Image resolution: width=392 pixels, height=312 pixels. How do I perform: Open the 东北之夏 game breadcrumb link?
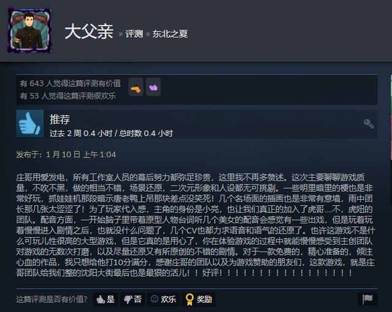pos(170,34)
